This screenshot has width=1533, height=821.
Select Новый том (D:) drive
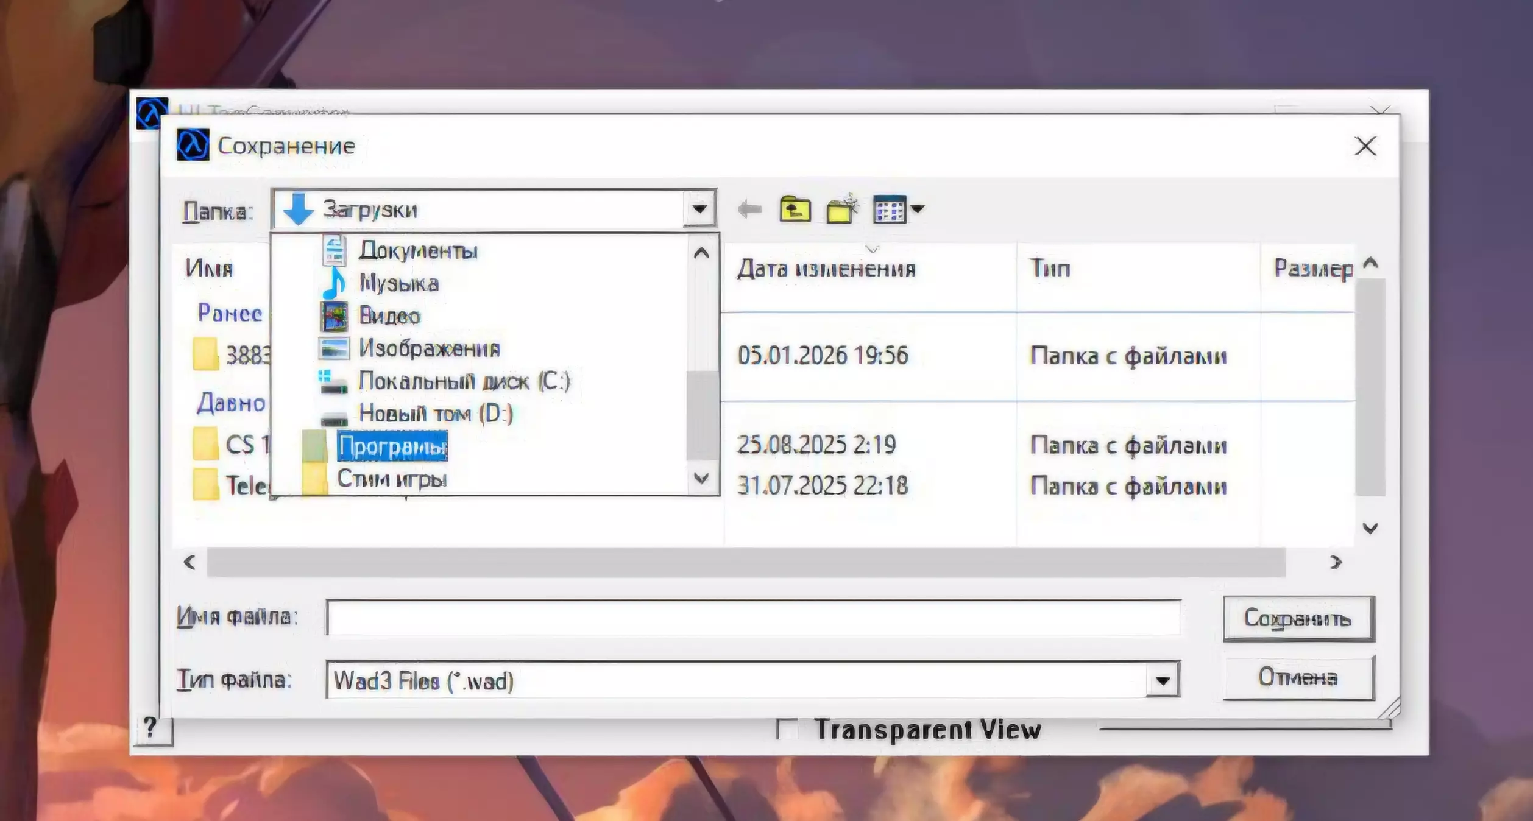(435, 414)
